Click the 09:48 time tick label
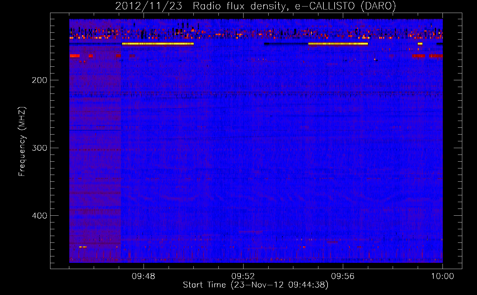This screenshot has height=295, width=477. [144, 276]
